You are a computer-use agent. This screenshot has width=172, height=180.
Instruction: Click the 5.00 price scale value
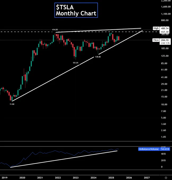[164, 118]
